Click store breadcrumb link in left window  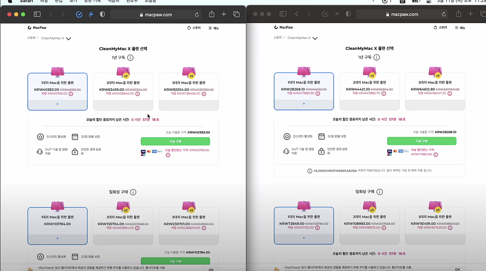[x=31, y=38]
